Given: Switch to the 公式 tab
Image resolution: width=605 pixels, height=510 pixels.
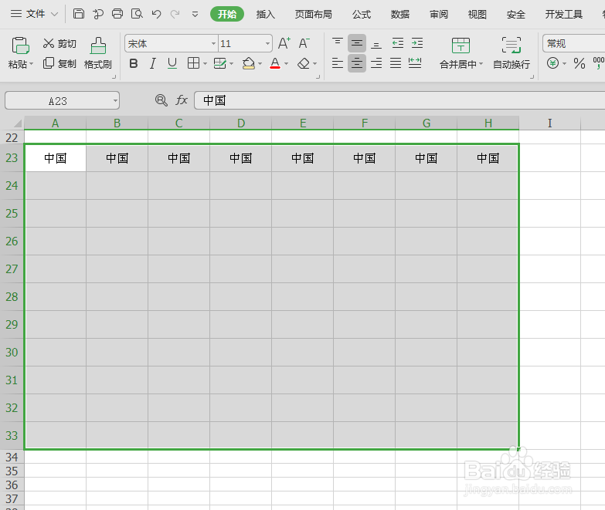Looking at the screenshot, I should coord(361,14).
